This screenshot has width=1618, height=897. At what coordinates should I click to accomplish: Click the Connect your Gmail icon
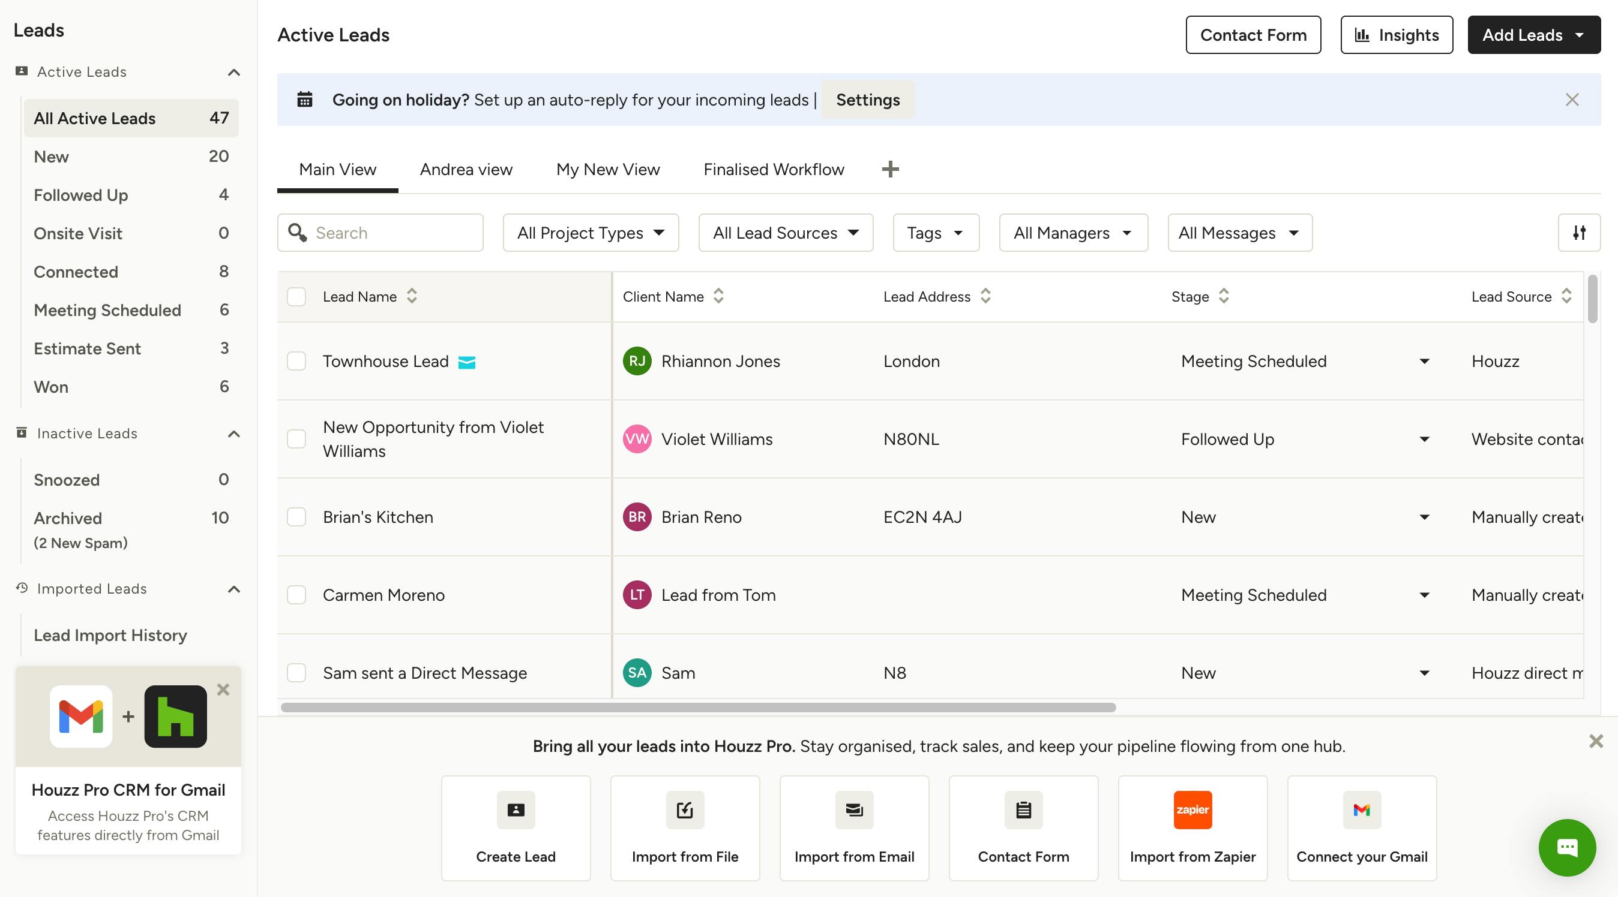coord(1362,809)
